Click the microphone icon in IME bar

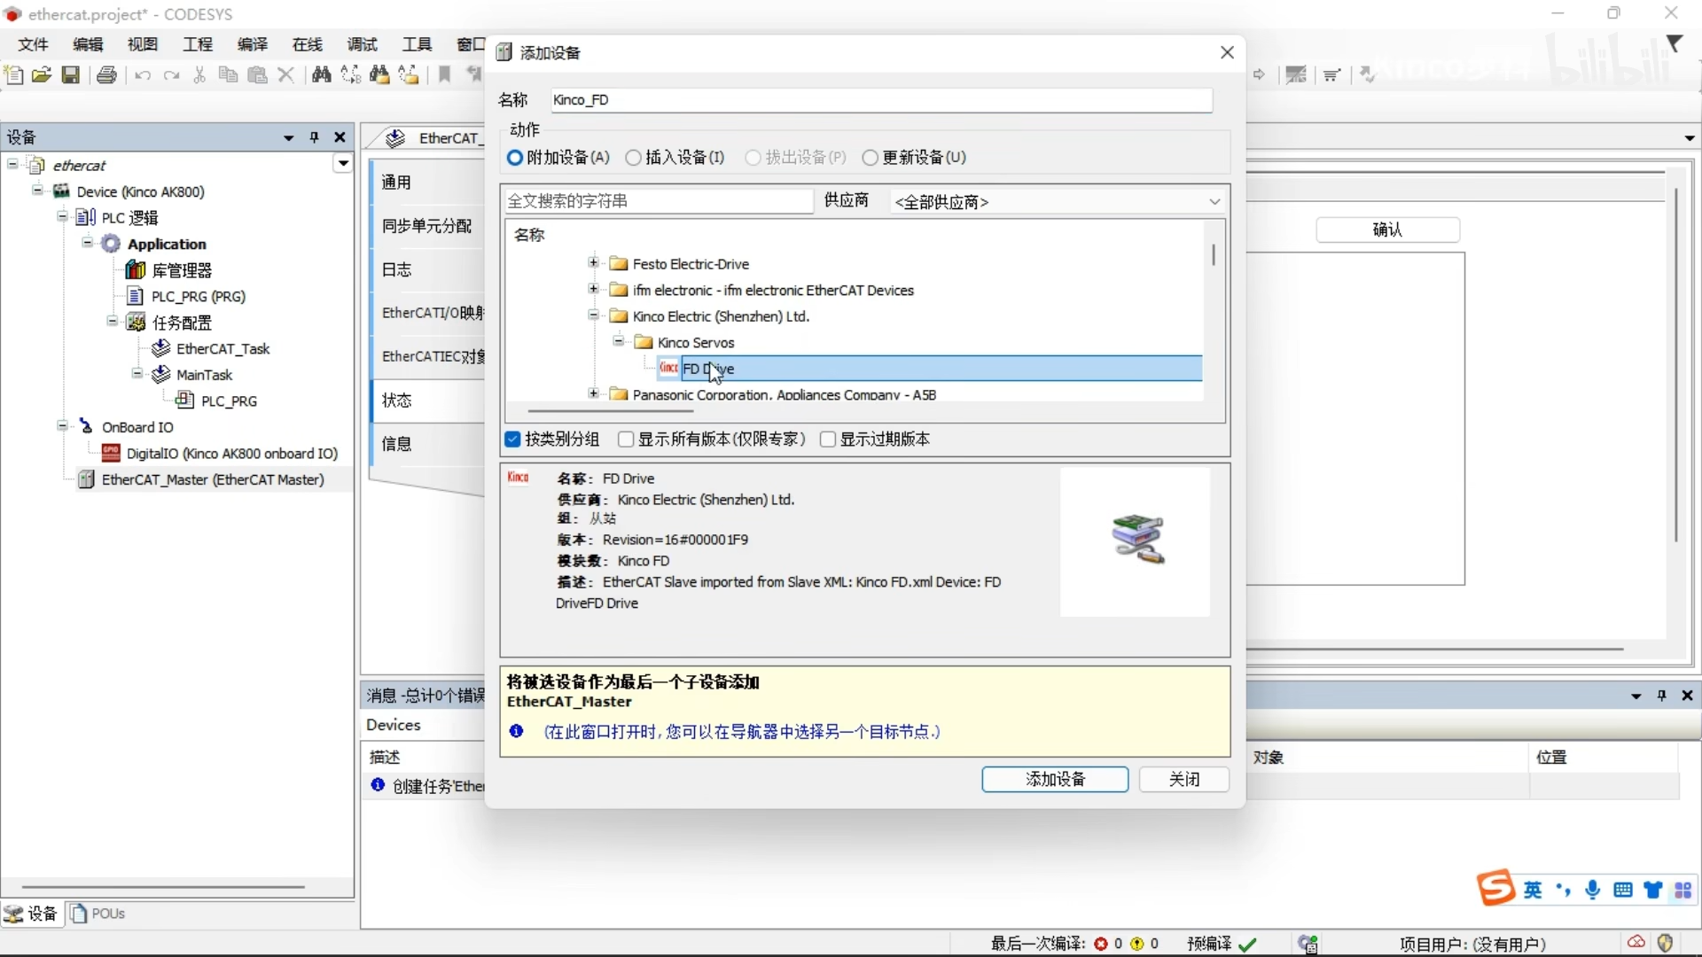coord(1593,891)
